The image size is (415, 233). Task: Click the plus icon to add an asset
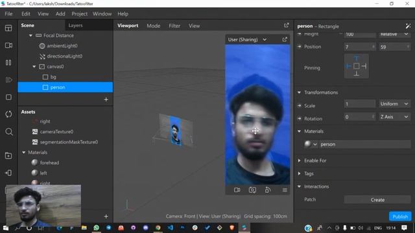tap(106, 216)
